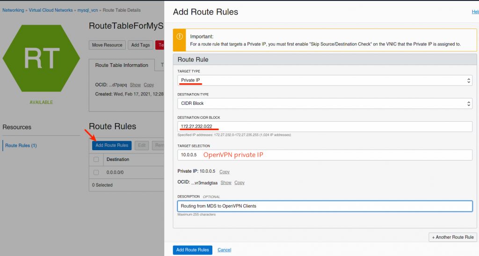
Task: Check the 0.0.0.0/0 route rule checkbox
Action: (96, 172)
